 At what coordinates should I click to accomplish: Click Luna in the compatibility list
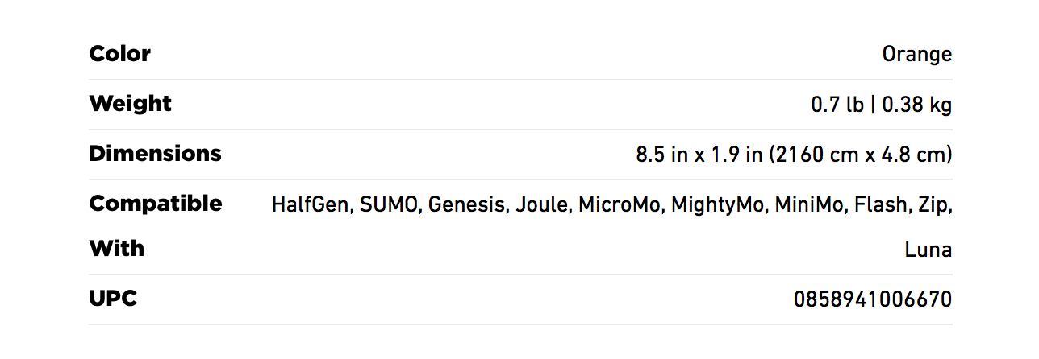click(x=928, y=250)
